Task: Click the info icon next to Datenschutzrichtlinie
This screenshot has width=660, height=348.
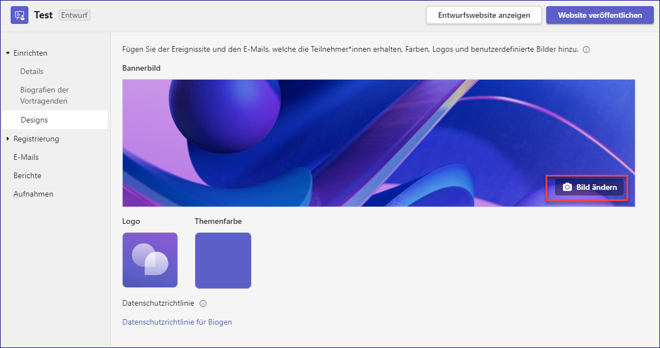Action: pos(203,303)
